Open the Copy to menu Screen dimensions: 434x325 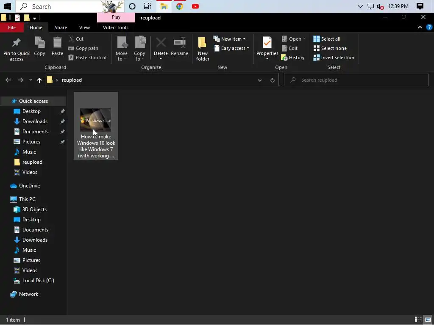(x=139, y=49)
